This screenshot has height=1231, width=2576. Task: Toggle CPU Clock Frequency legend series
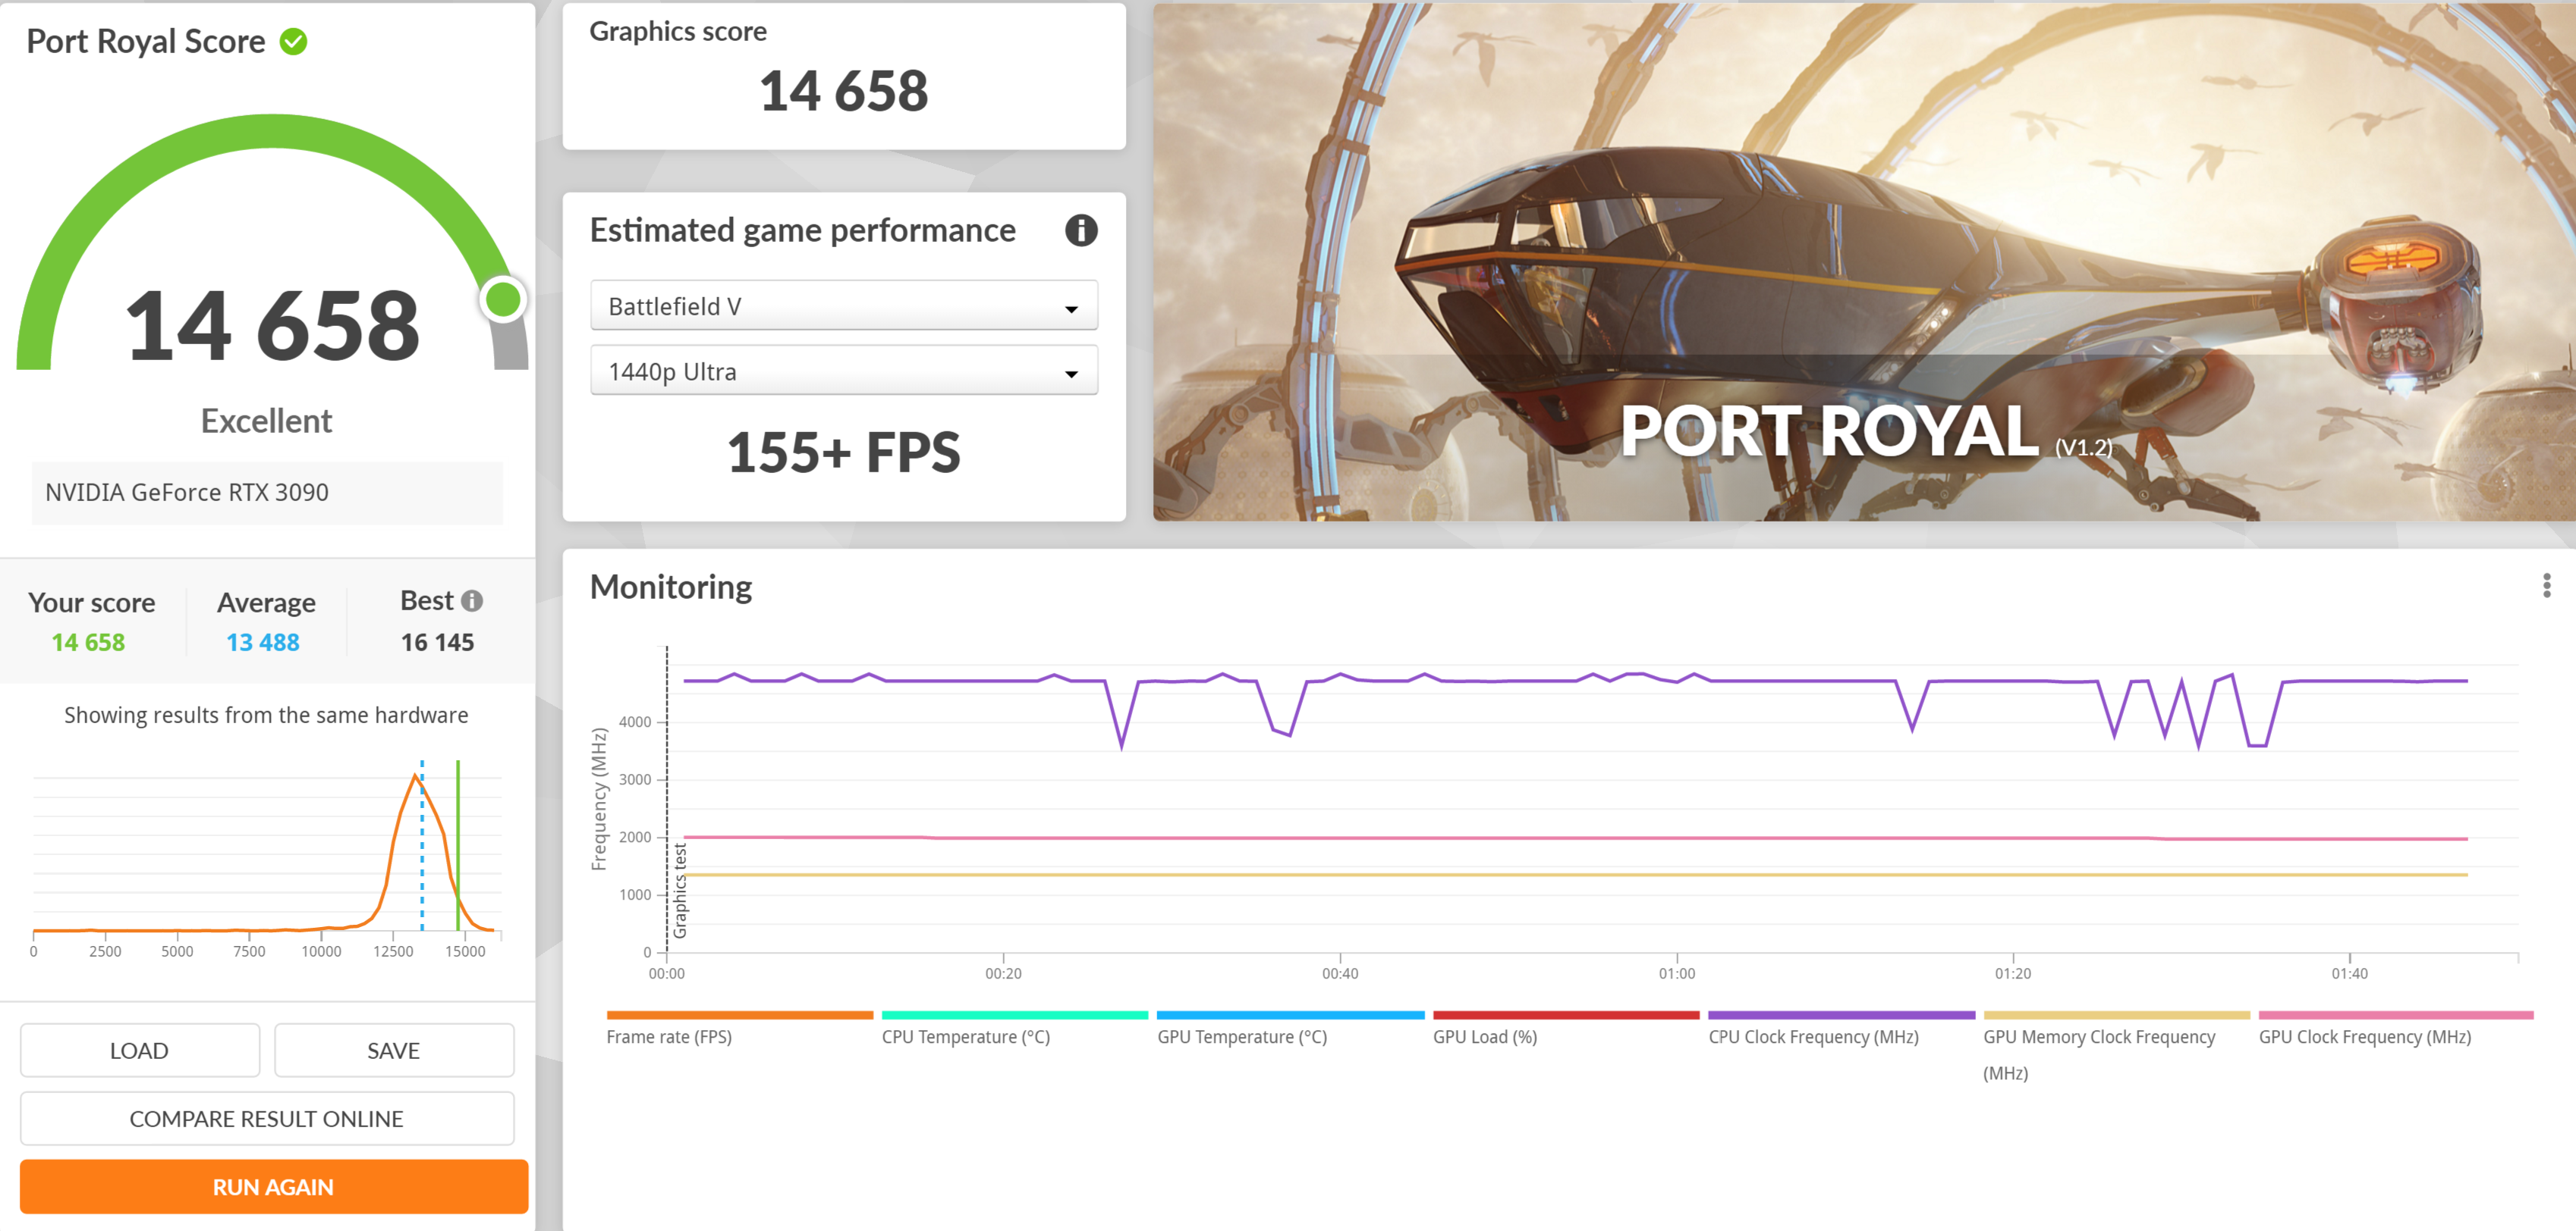(1812, 1036)
